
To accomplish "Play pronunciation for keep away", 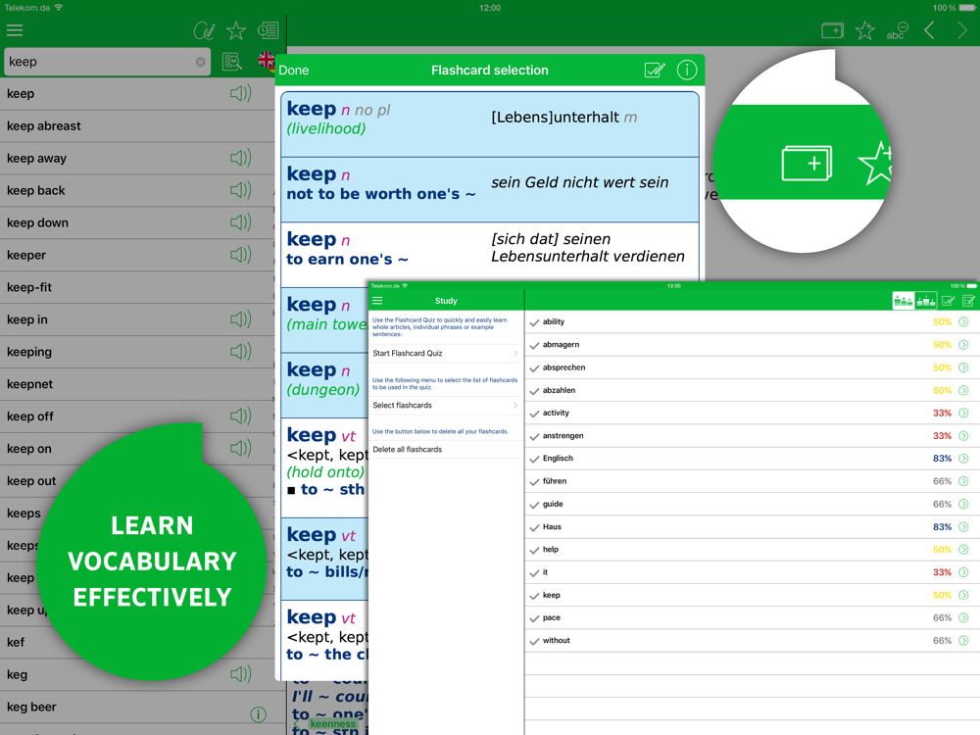I will pos(241,158).
